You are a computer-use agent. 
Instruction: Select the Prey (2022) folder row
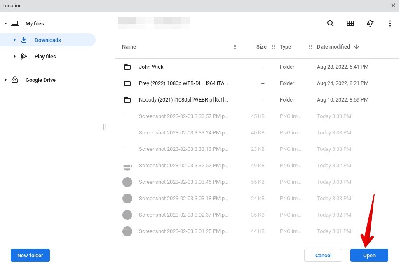tap(183, 83)
